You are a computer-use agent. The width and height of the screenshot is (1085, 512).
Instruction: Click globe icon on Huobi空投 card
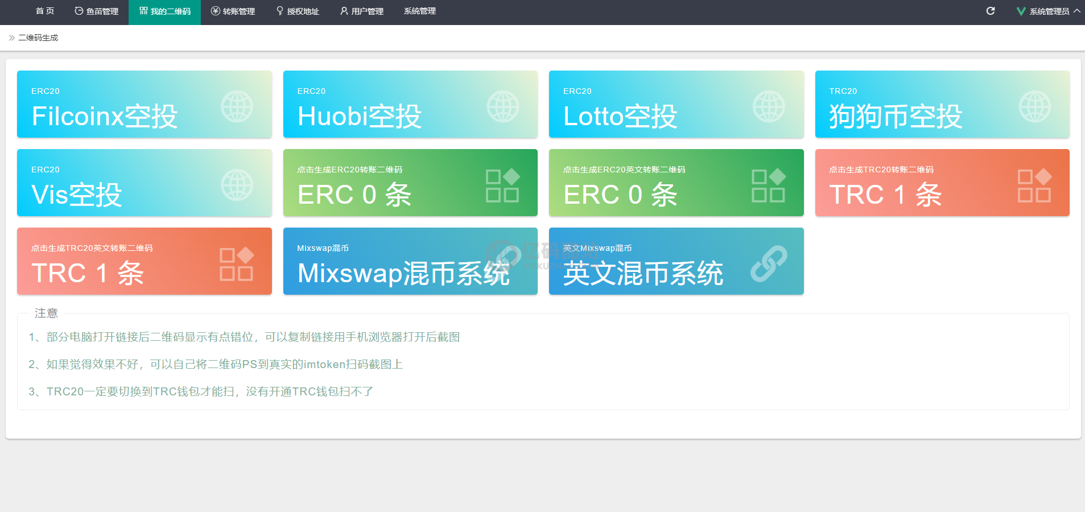(503, 106)
